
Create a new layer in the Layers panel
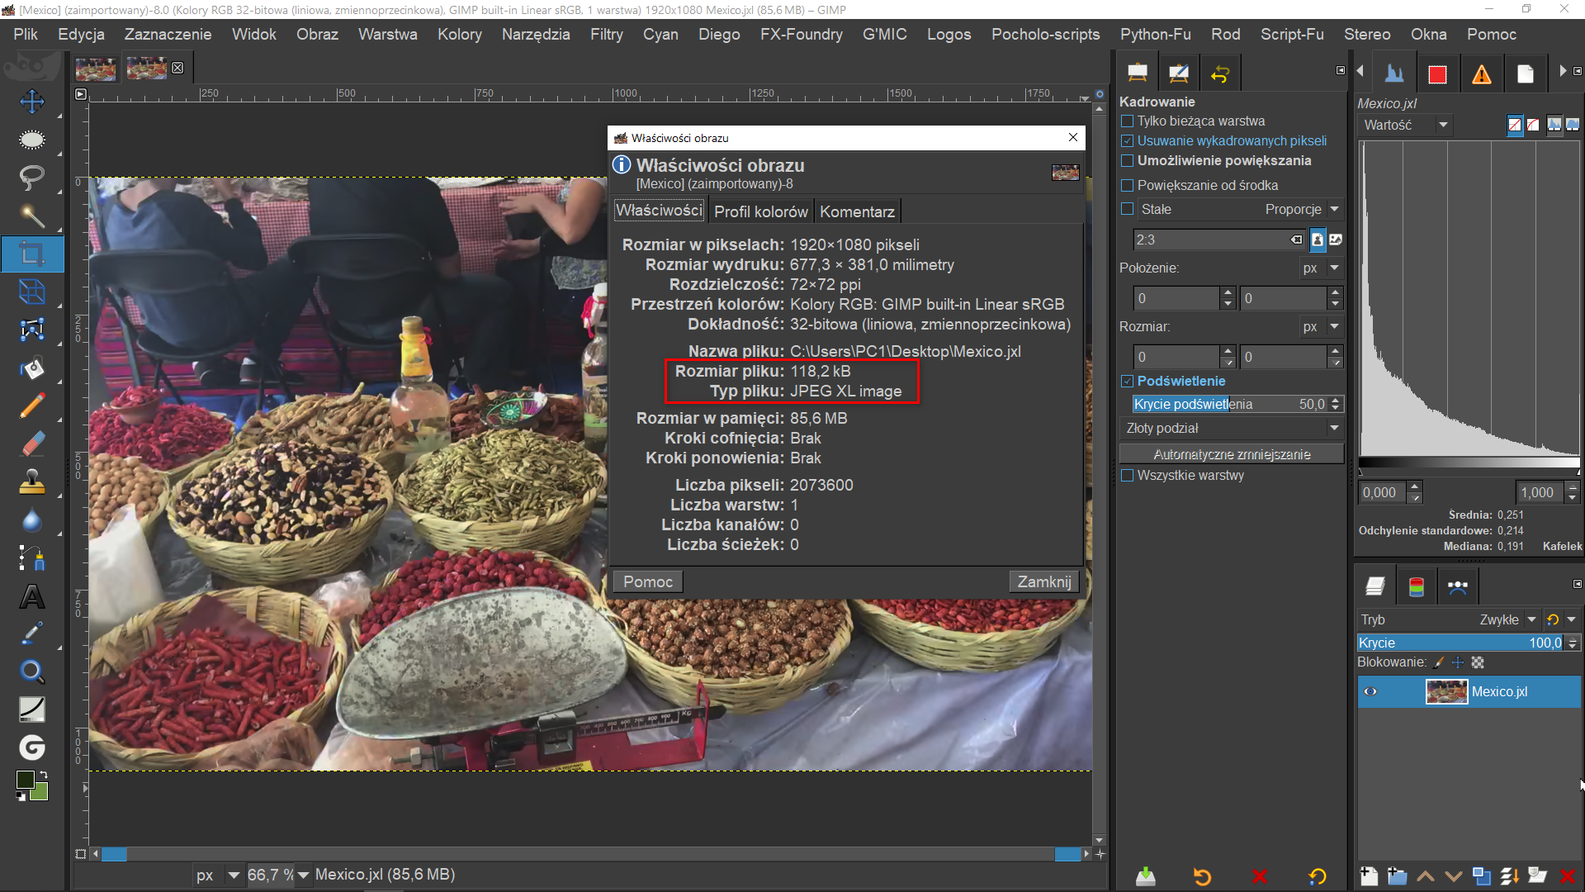[1368, 876]
